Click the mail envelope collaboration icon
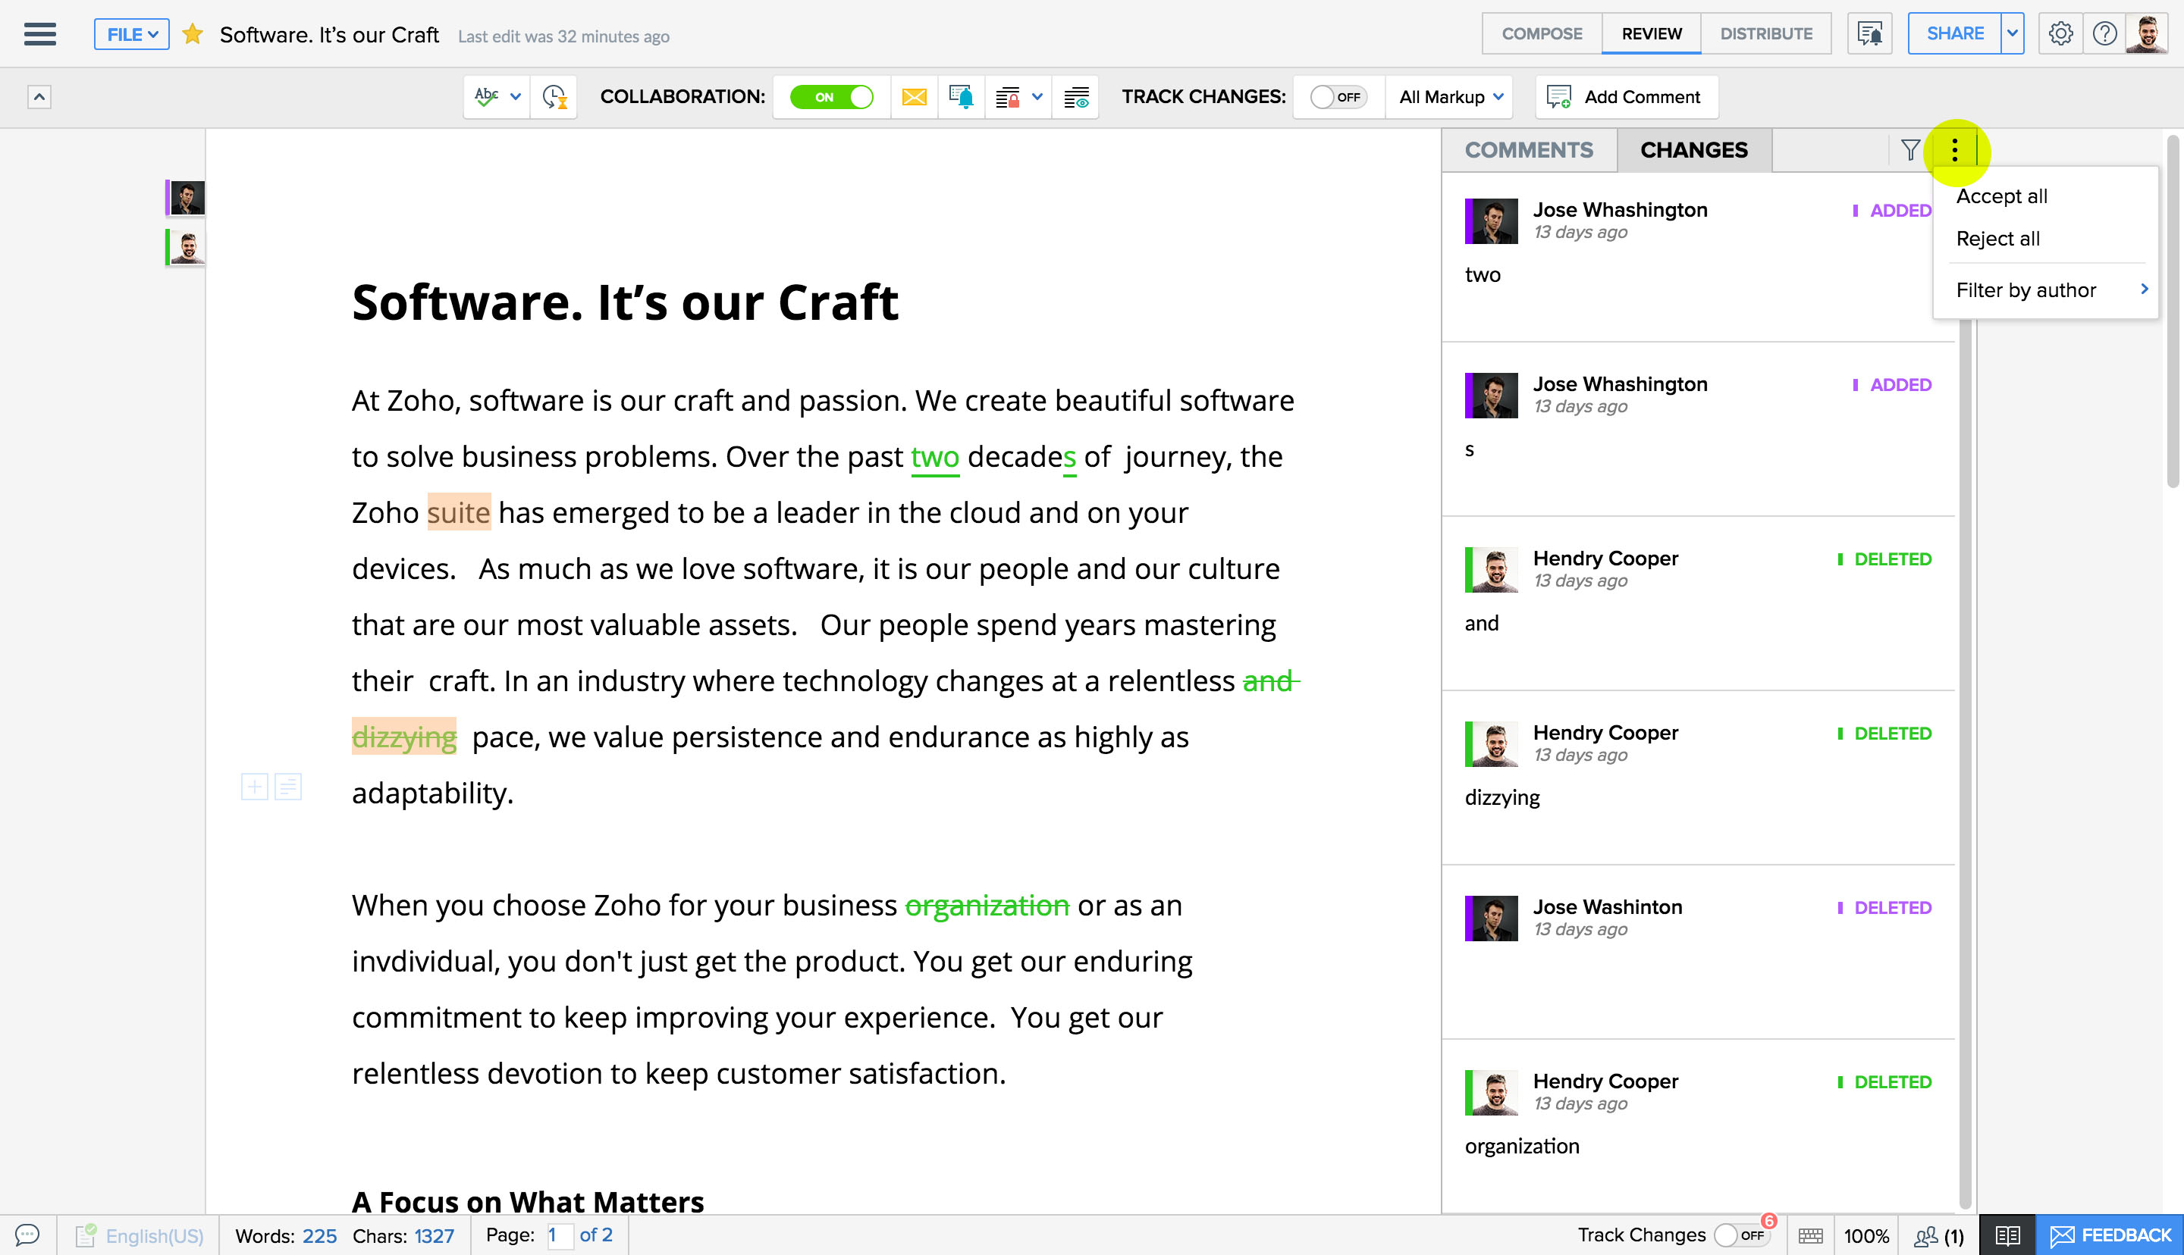The width and height of the screenshot is (2184, 1255). [914, 96]
